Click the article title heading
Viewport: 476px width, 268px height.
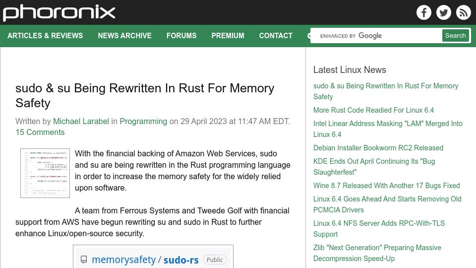[145, 95]
